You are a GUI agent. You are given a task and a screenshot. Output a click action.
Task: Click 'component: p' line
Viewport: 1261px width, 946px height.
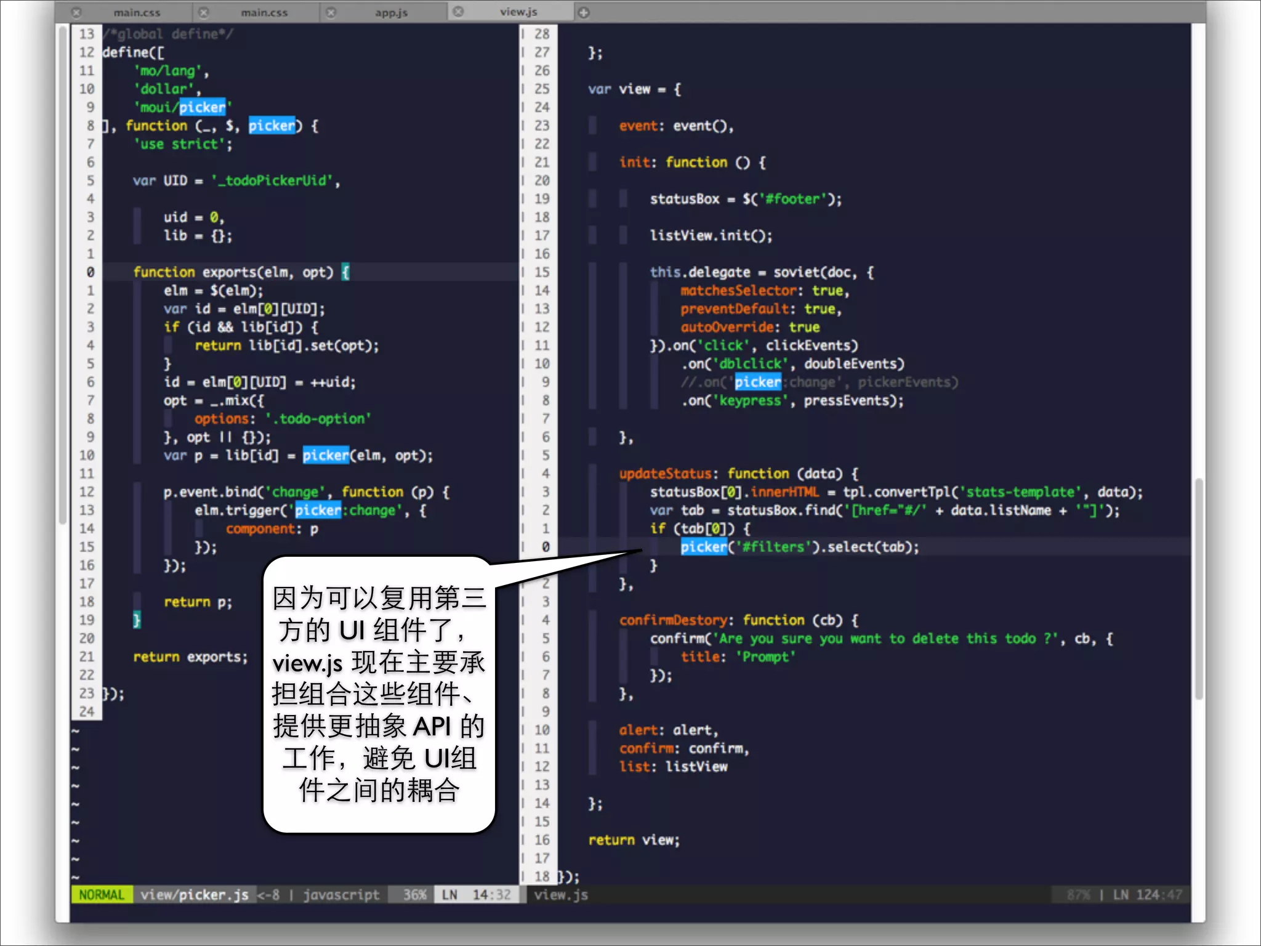(272, 529)
